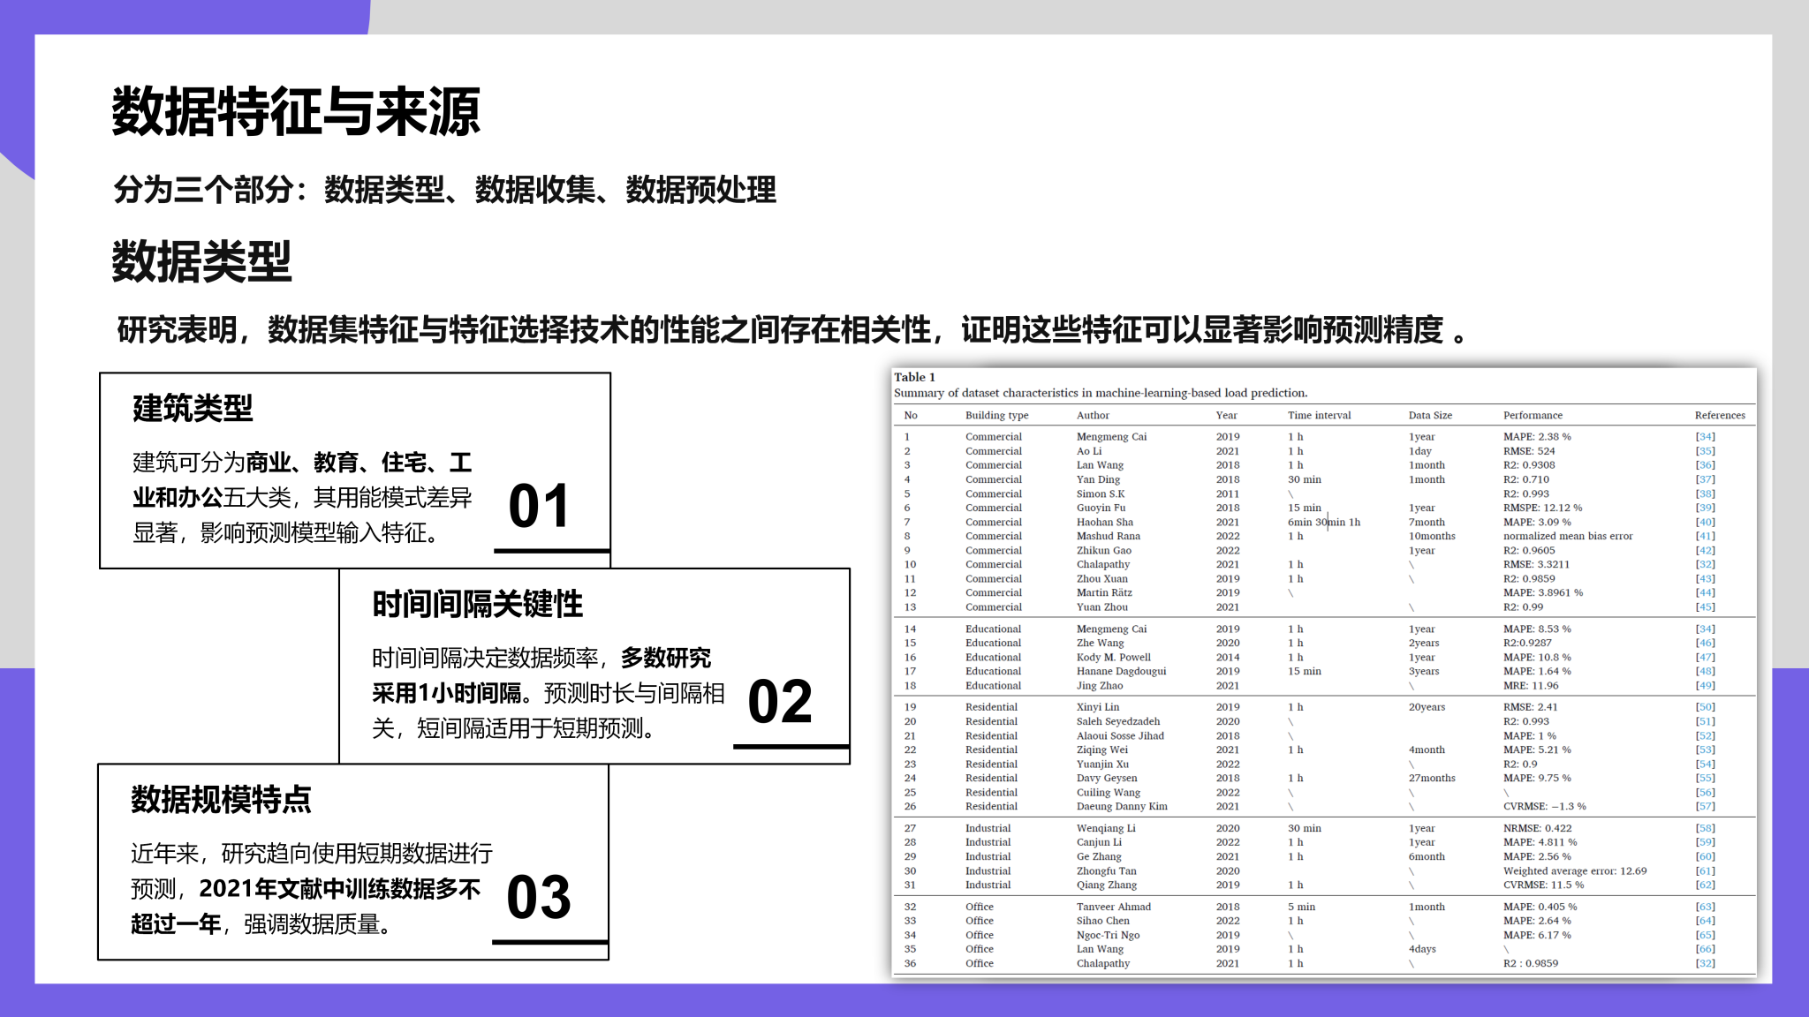Click the number 03 badge

pyautogui.click(x=539, y=898)
